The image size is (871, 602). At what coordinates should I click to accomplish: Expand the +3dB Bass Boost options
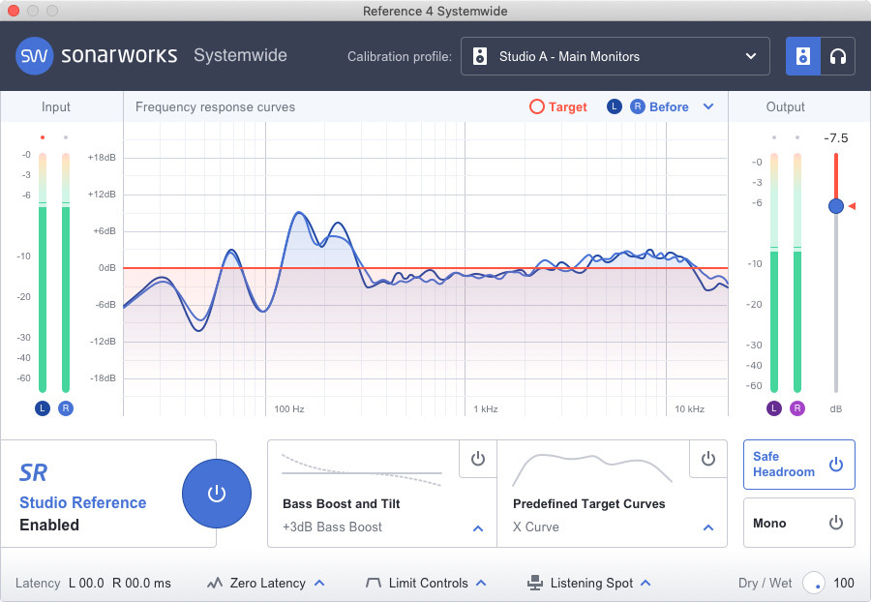click(x=478, y=528)
